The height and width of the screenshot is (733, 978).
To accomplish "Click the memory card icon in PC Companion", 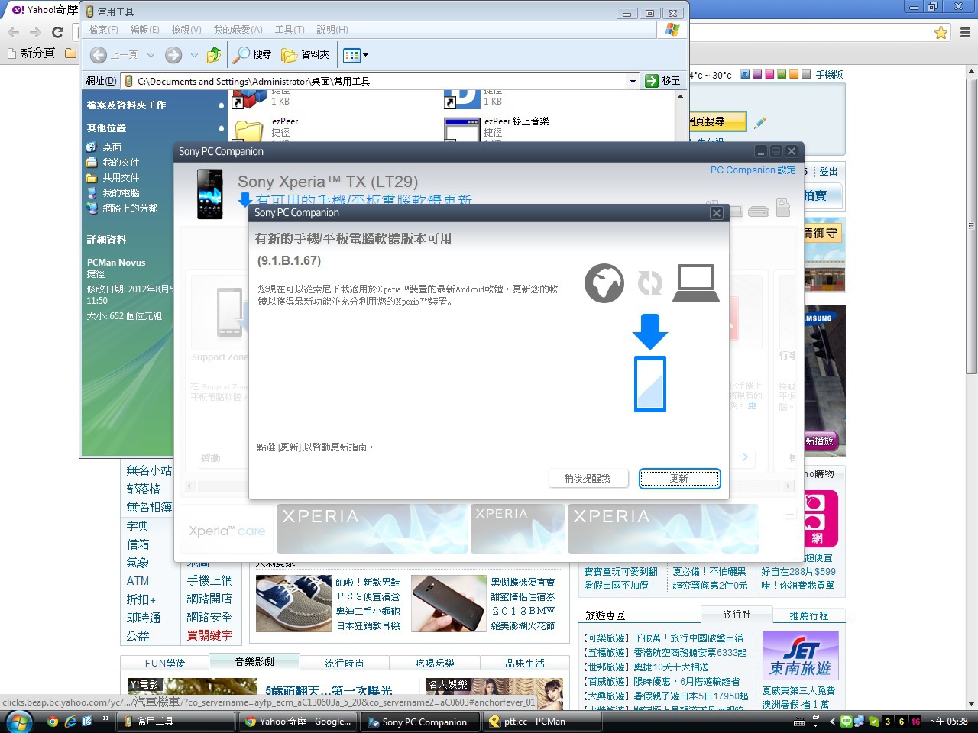I will 782,206.
